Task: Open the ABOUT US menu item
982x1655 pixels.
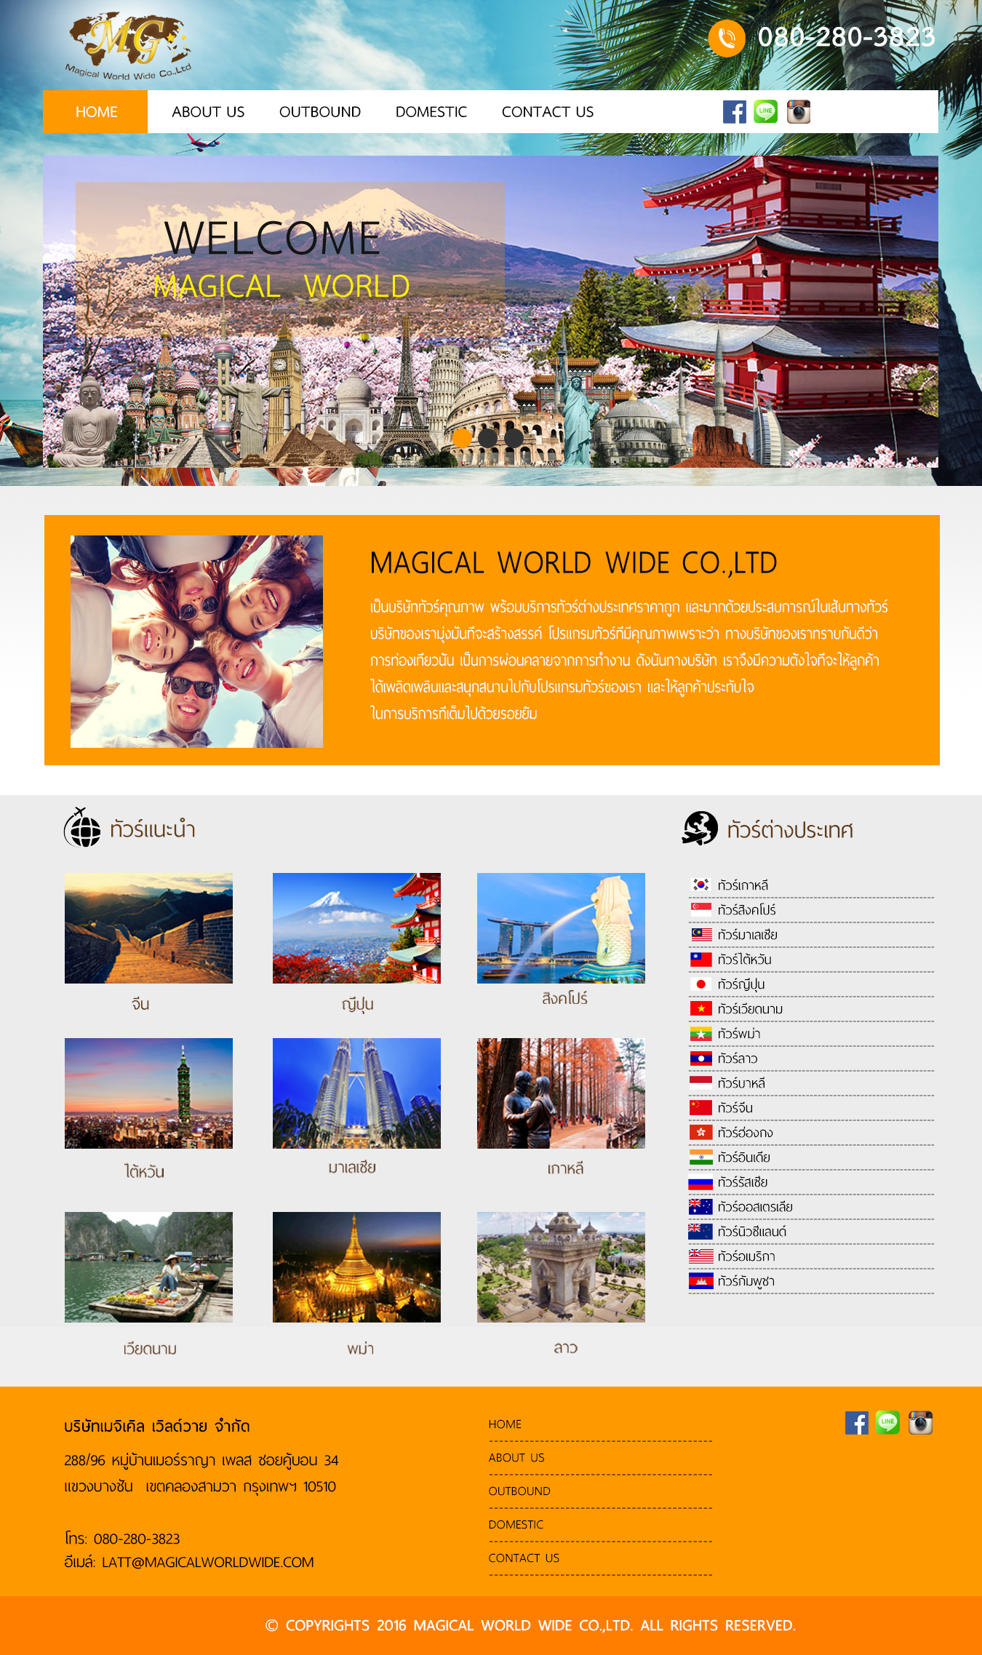Action: point(208,112)
